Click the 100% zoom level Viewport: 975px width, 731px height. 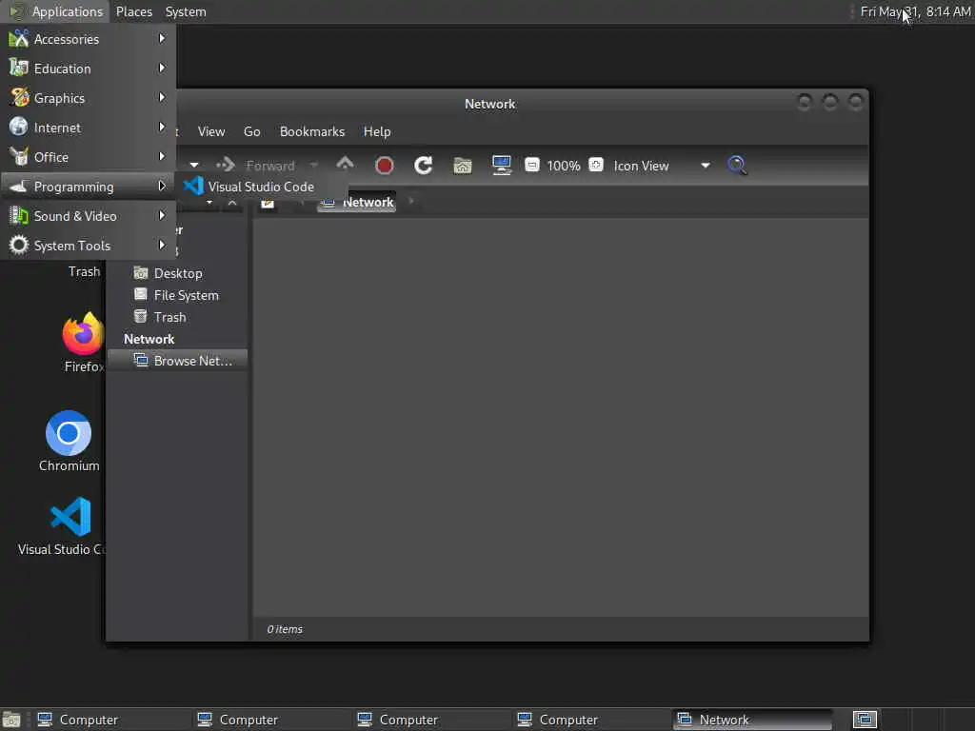(x=564, y=166)
